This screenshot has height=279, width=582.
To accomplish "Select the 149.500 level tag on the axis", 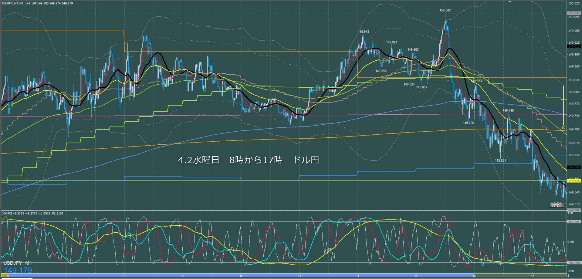I will [x=574, y=210].
